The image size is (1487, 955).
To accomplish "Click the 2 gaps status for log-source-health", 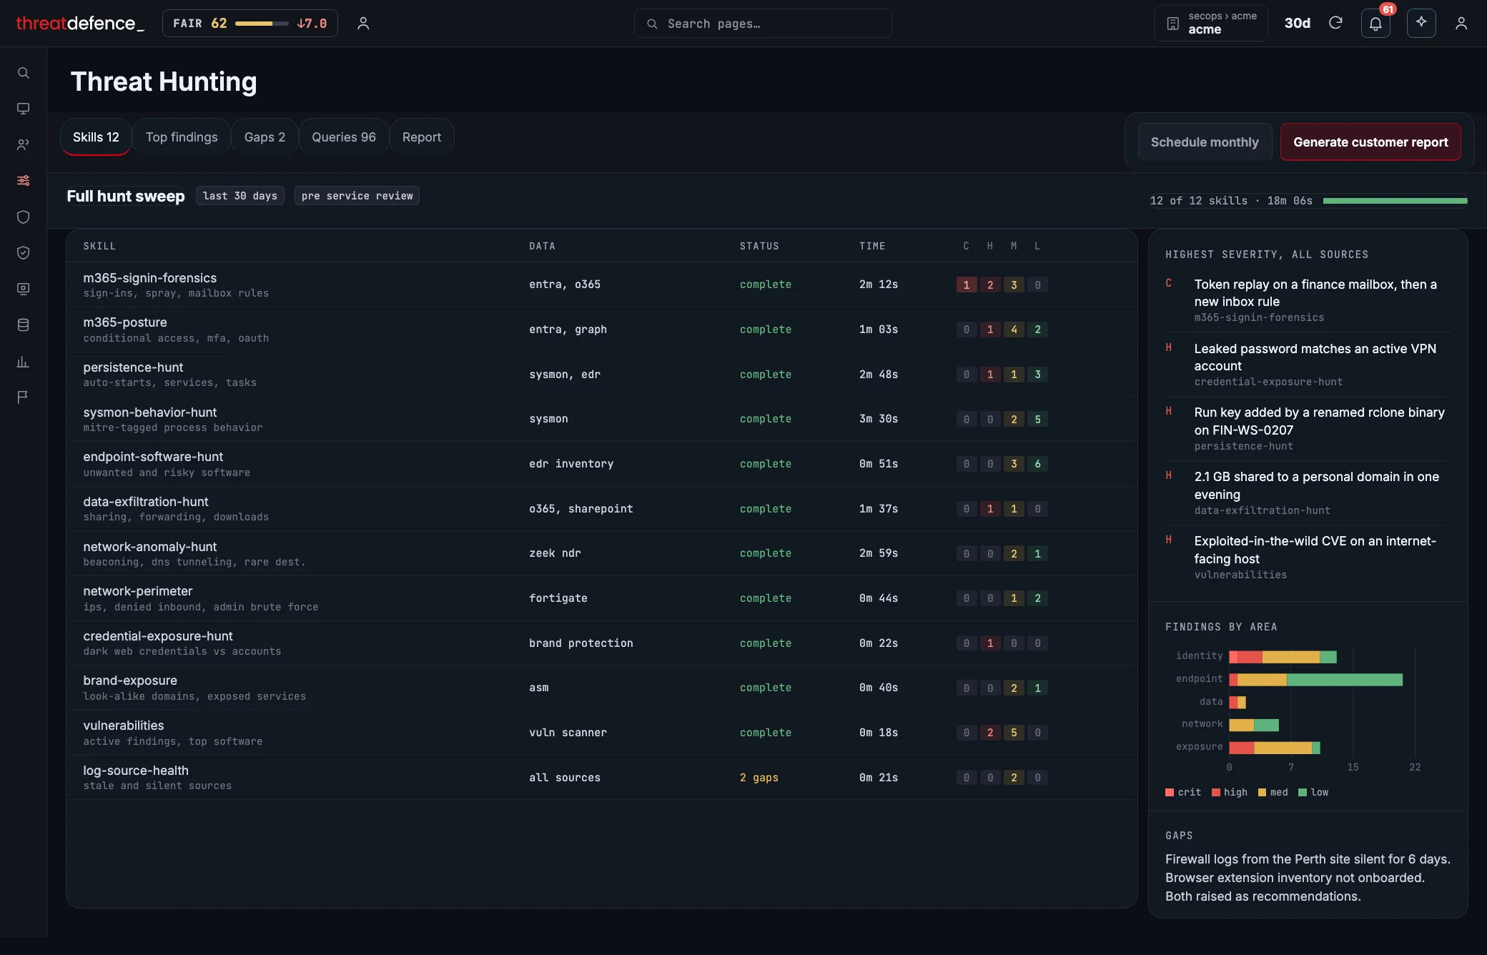I will (759, 778).
